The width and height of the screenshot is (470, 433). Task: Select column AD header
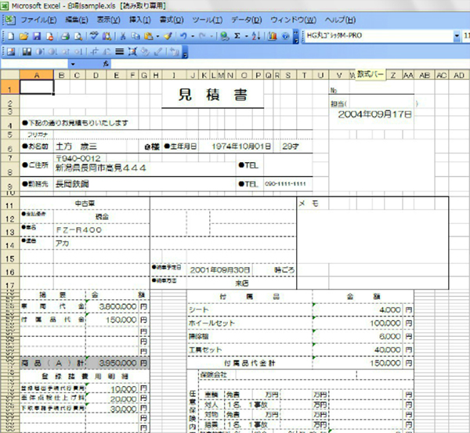tap(458, 75)
